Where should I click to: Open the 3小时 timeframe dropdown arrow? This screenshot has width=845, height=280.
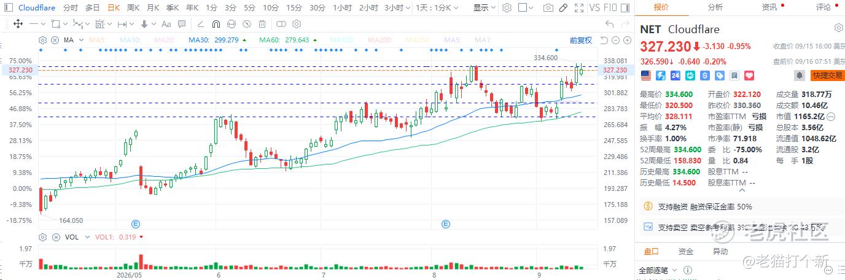tap(408, 8)
